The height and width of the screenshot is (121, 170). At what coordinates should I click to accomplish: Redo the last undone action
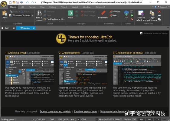tap(33, 2)
